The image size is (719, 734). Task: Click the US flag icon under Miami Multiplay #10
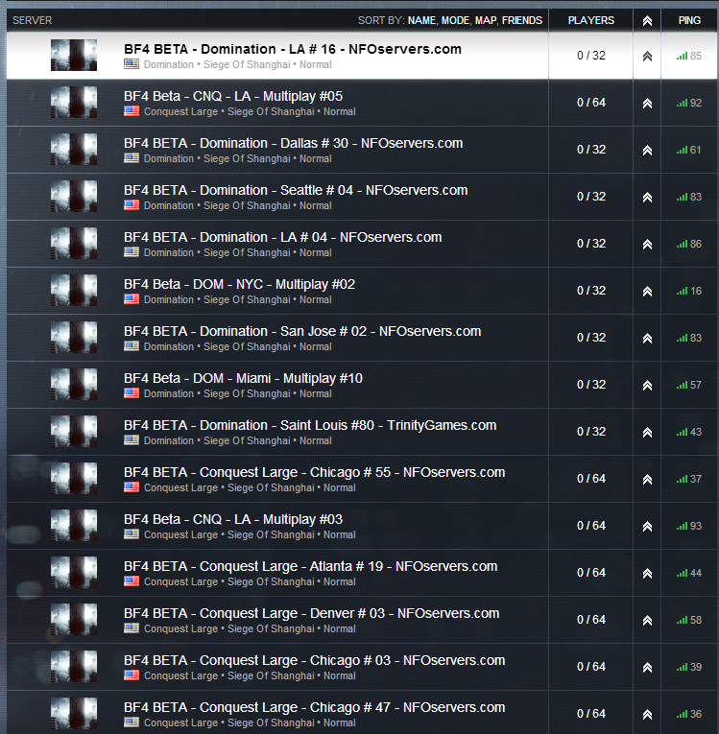[x=132, y=392]
